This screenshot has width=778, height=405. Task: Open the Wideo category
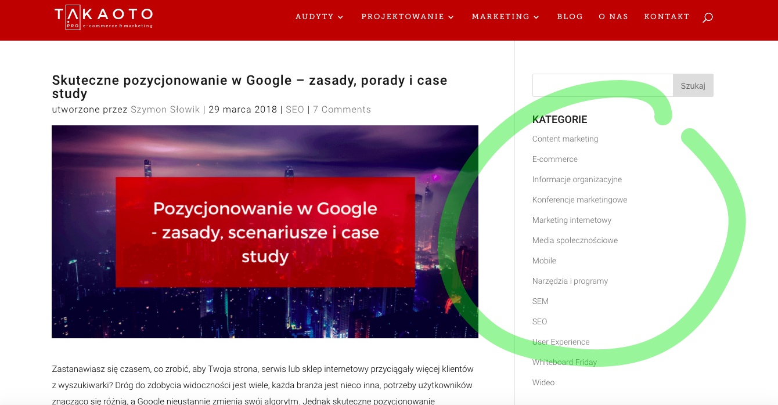point(543,382)
